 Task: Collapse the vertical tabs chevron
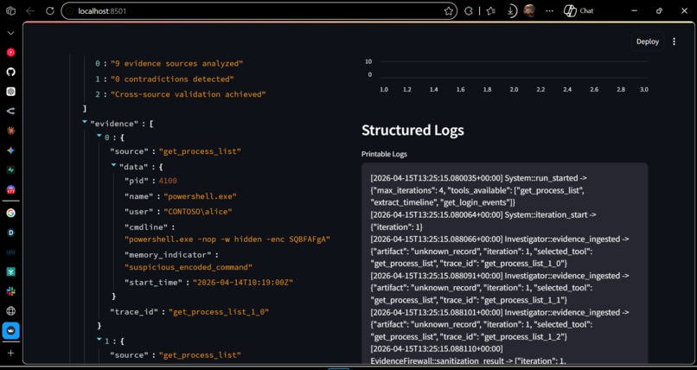[x=10, y=33]
